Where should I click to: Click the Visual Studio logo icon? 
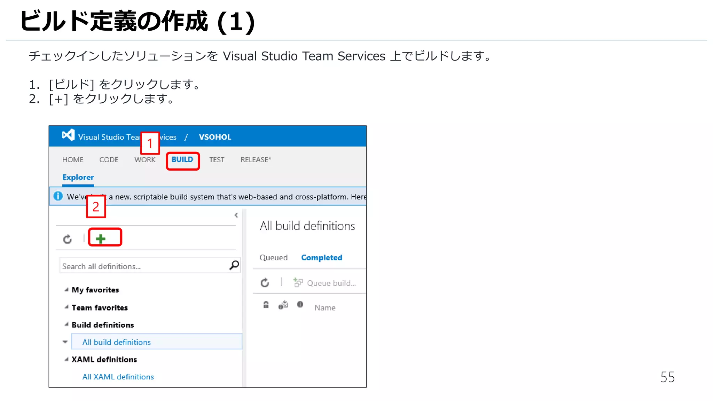68,135
